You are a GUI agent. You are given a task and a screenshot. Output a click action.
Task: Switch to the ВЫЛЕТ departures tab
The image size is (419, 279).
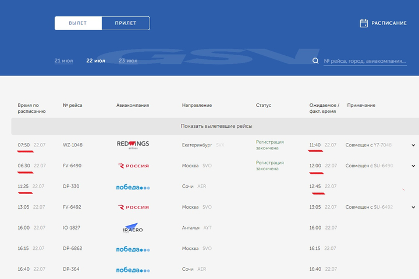point(78,23)
